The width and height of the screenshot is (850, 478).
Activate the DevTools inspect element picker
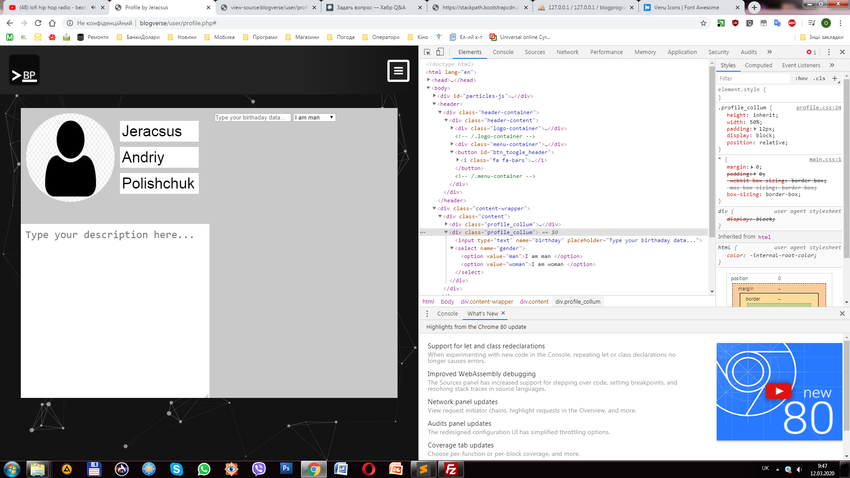coord(427,52)
